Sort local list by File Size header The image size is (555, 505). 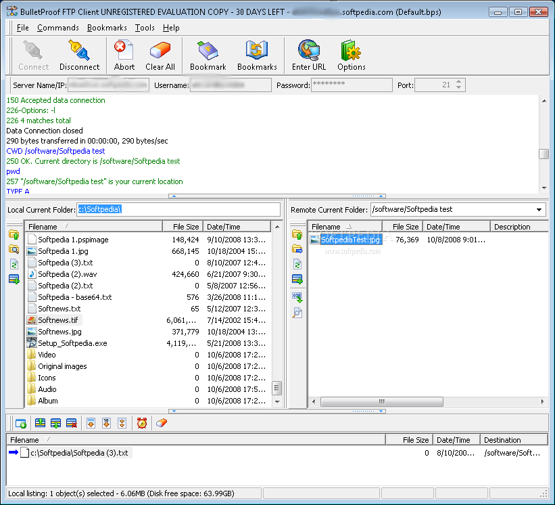click(183, 227)
